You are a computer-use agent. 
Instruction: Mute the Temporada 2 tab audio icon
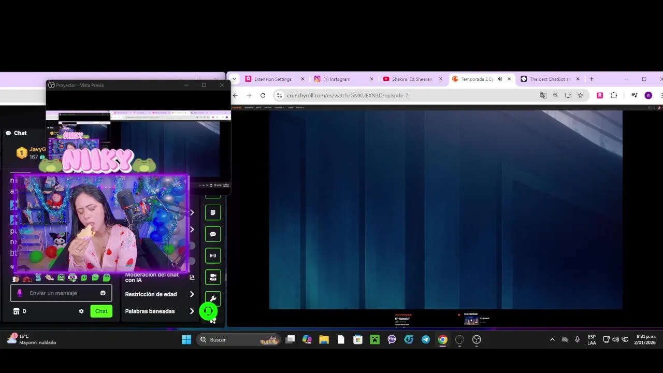click(500, 79)
